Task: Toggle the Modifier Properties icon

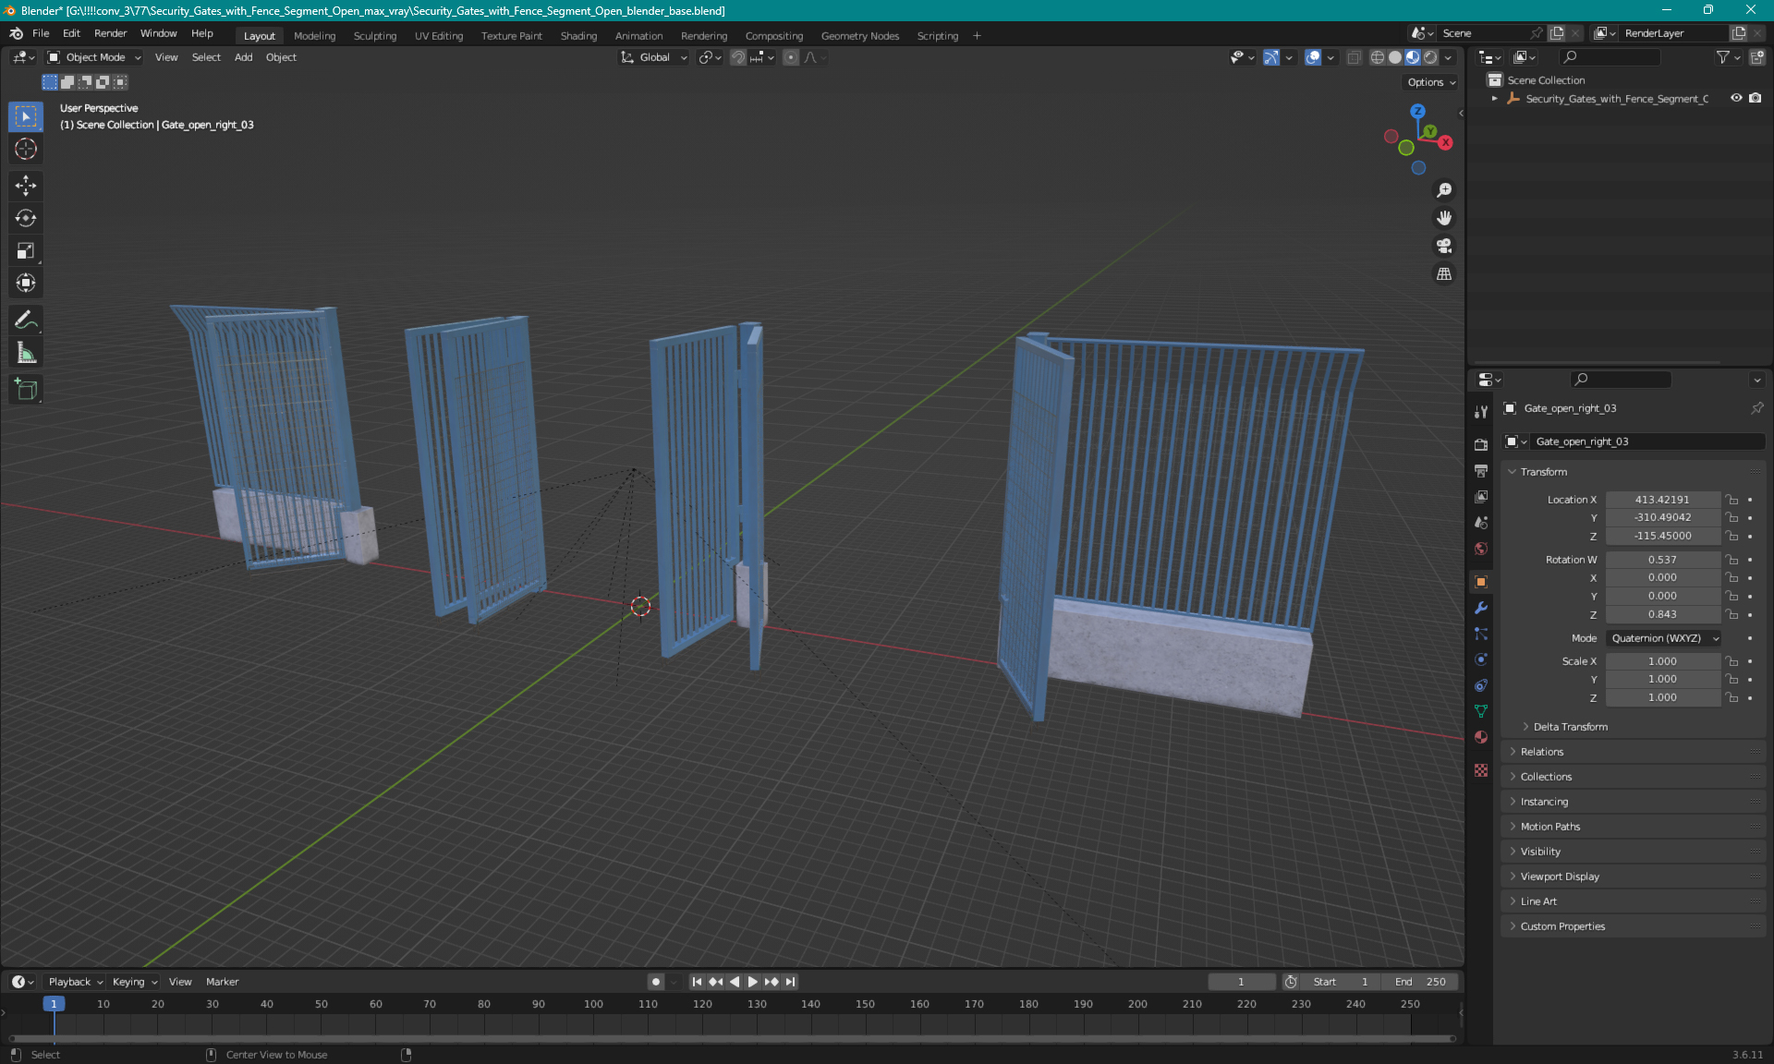Action: 1480,606
